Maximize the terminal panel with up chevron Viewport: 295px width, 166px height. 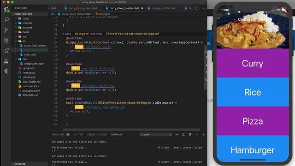pos(197,134)
